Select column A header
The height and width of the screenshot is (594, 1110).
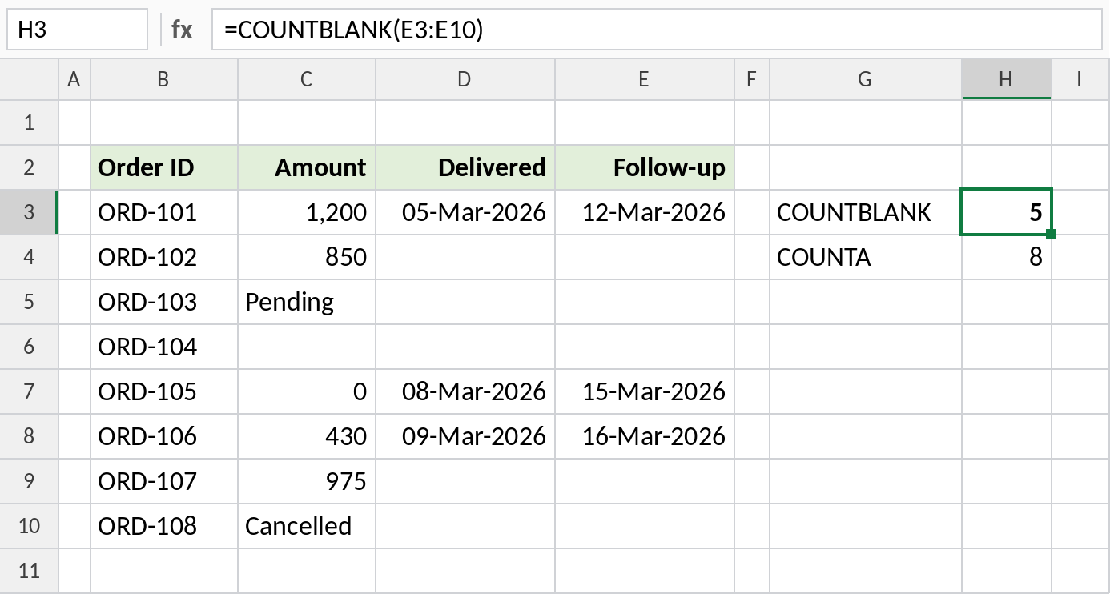tap(74, 79)
